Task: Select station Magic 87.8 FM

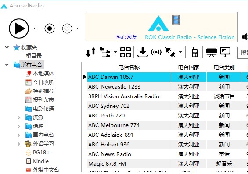Action: [x=129, y=164]
